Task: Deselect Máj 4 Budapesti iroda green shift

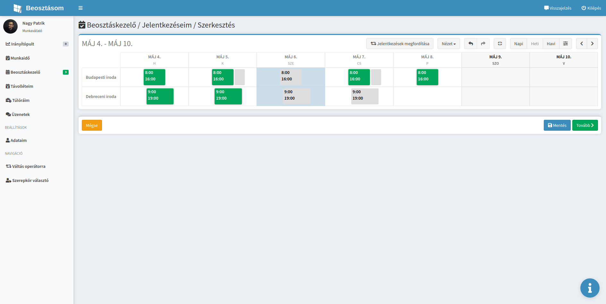Action: coord(154,77)
